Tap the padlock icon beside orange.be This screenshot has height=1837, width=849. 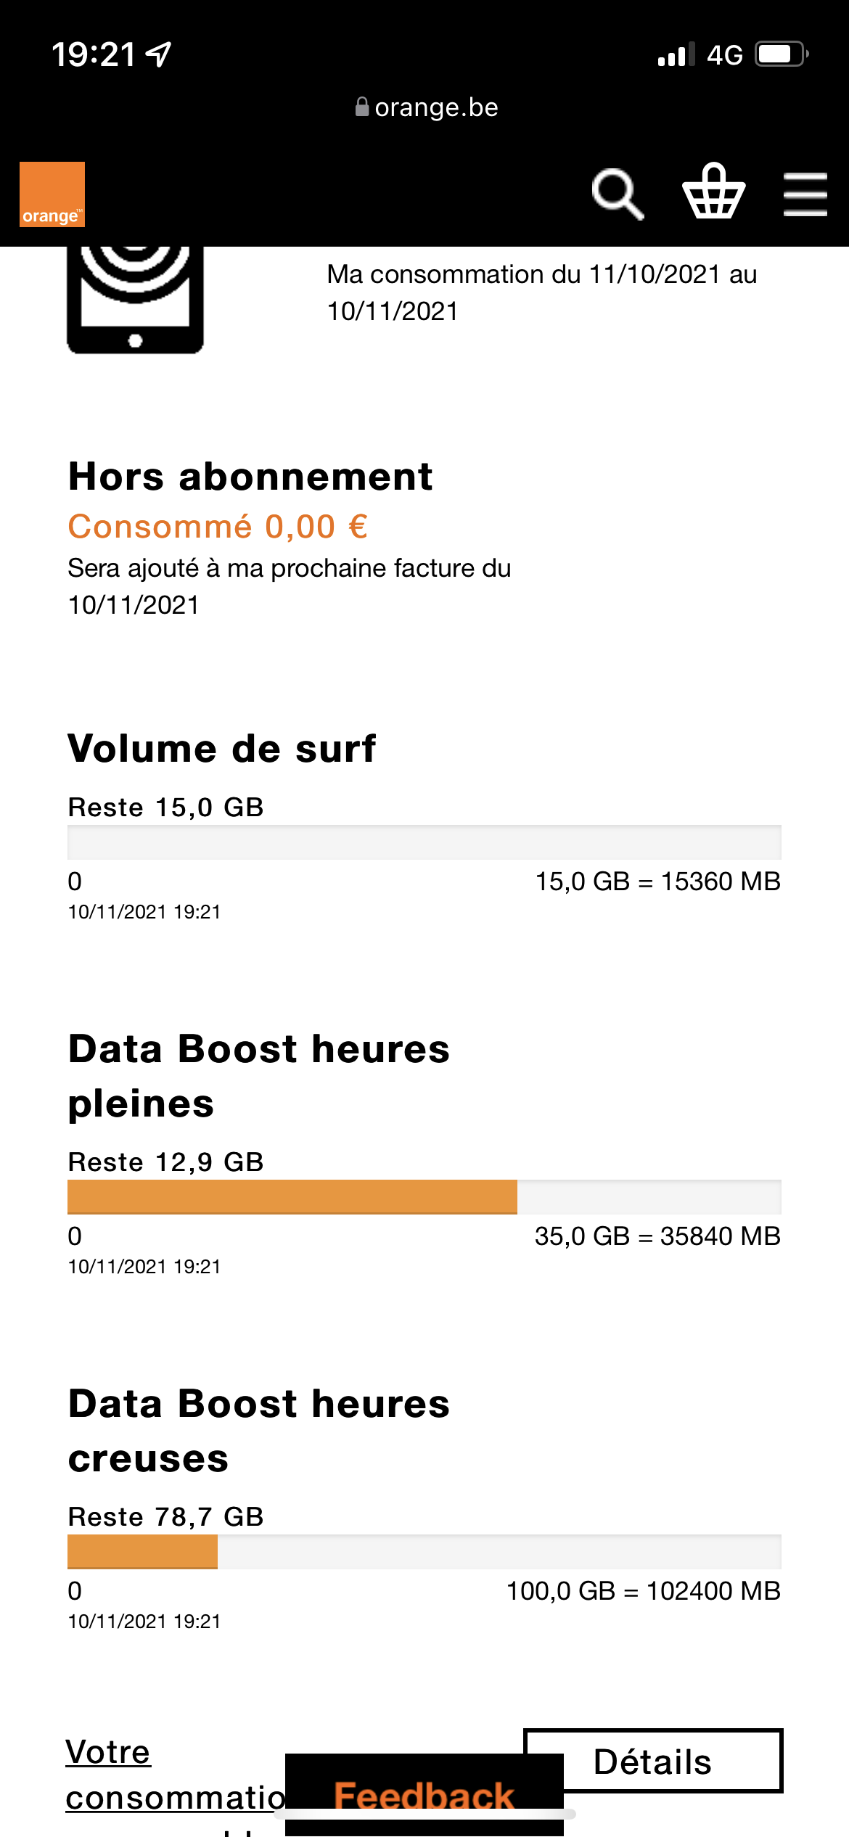[361, 107]
